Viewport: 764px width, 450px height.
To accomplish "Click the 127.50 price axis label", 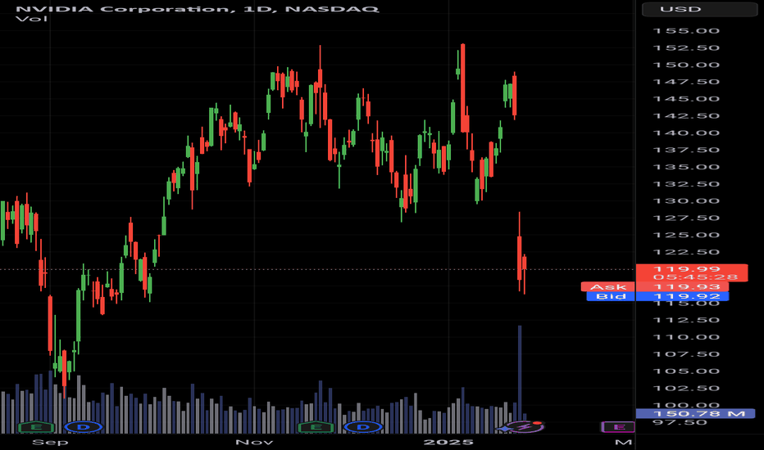I will (686, 218).
